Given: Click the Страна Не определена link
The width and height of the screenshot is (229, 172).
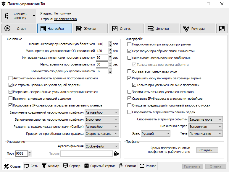Looking at the screenshot, I should [x=65, y=19].
